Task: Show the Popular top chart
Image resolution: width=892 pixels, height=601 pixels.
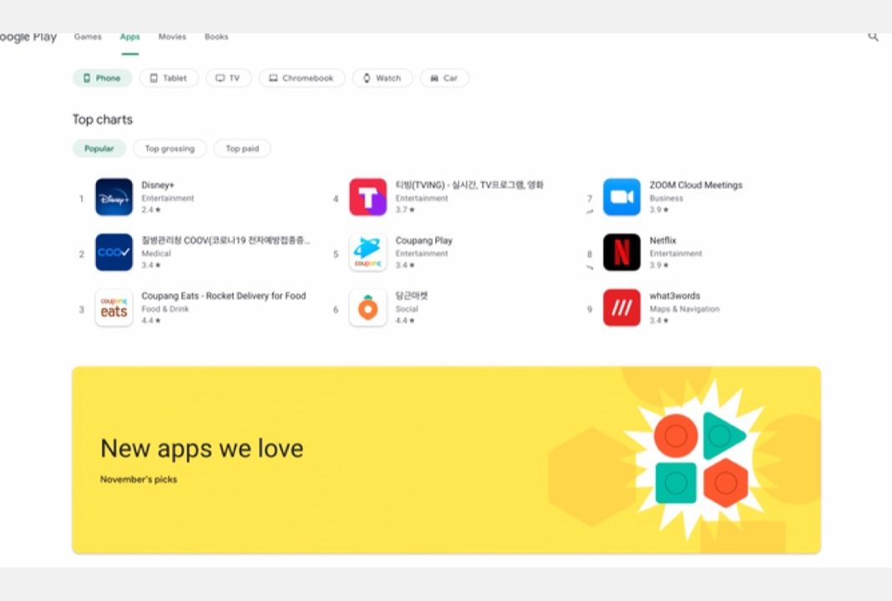Action: click(99, 149)
